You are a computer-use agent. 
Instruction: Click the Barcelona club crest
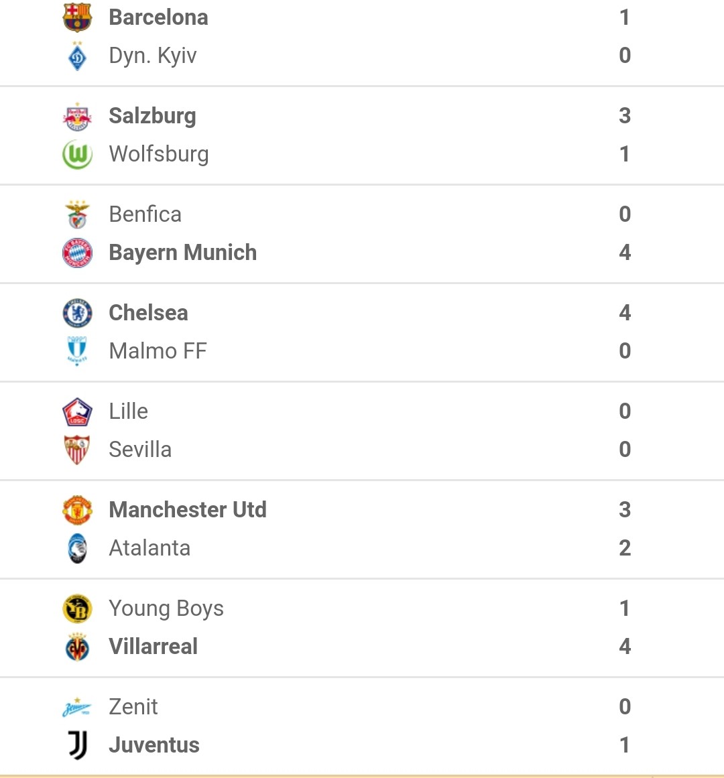tap(77, 17)
